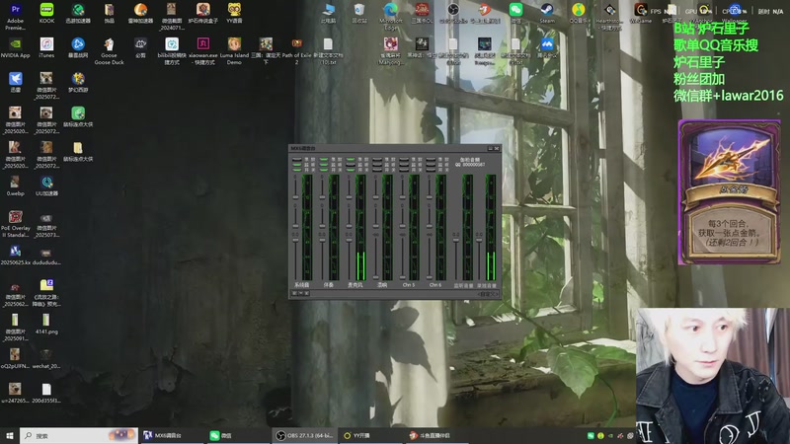Select the 雷神加速器 desktop icon
Image resolution: width=790 pixels, height=444 pixels.
point(140,14)
